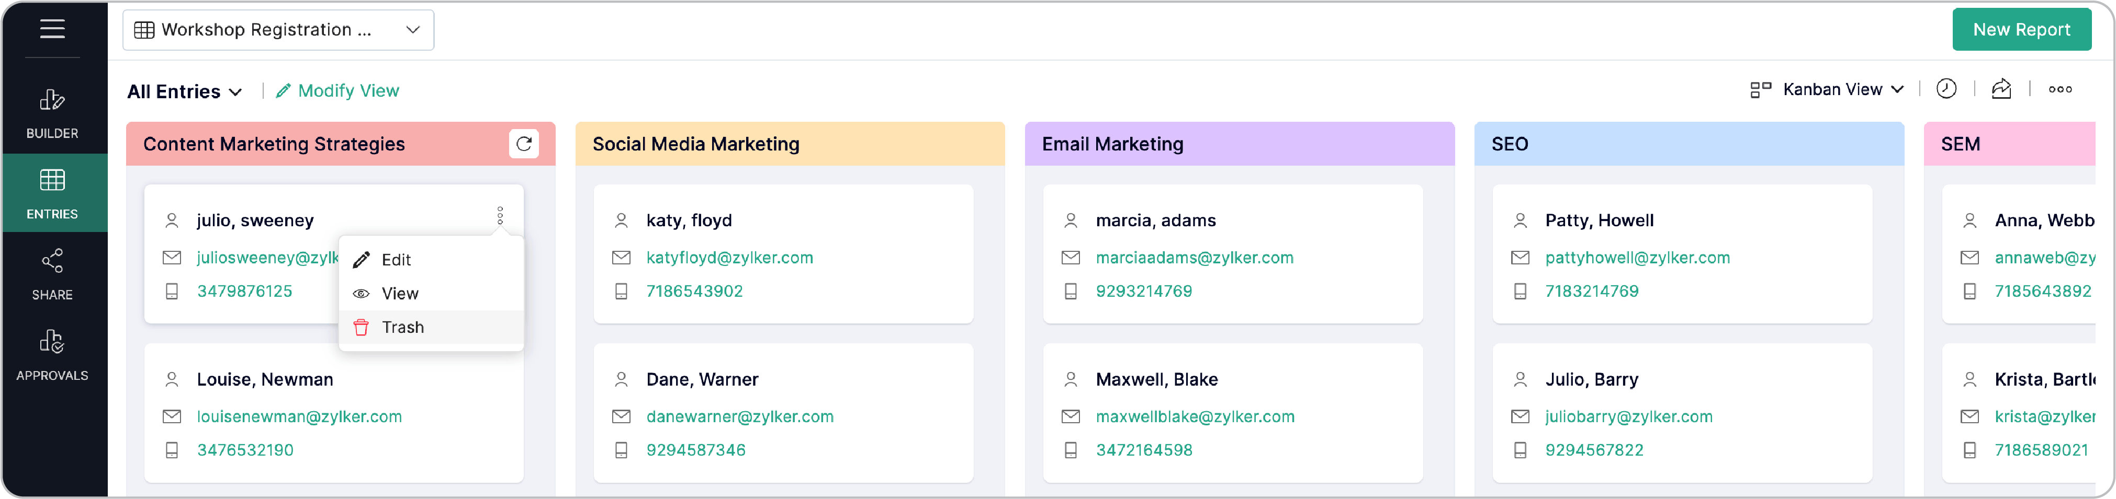Open the Approvals section
The height and width of the screenshot is (499, 2116).
coord(52,354)
